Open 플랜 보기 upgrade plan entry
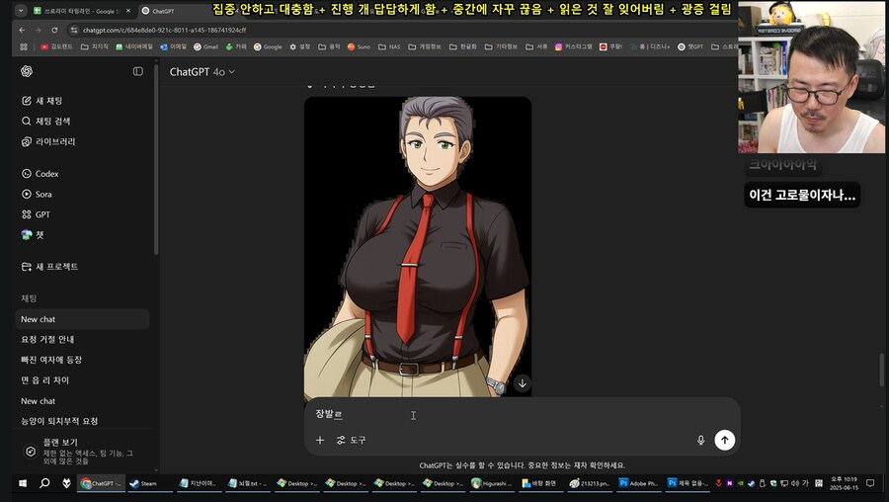 pyautogui.click(x=82, y=452)
